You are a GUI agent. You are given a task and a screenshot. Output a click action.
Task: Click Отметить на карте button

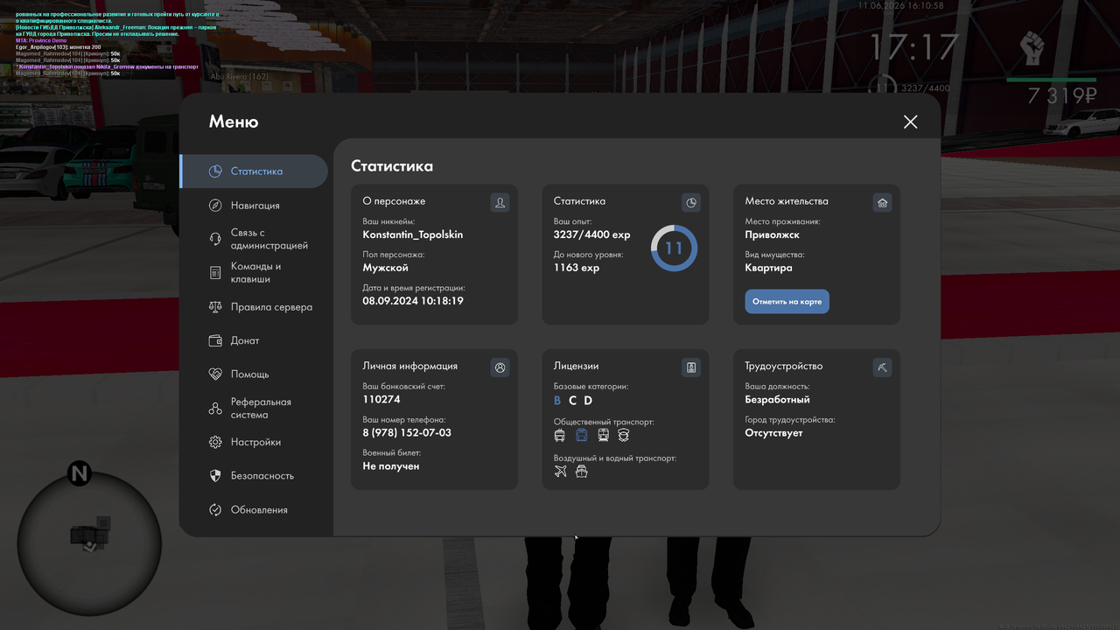pyautogui.click(x=787, y=302)
